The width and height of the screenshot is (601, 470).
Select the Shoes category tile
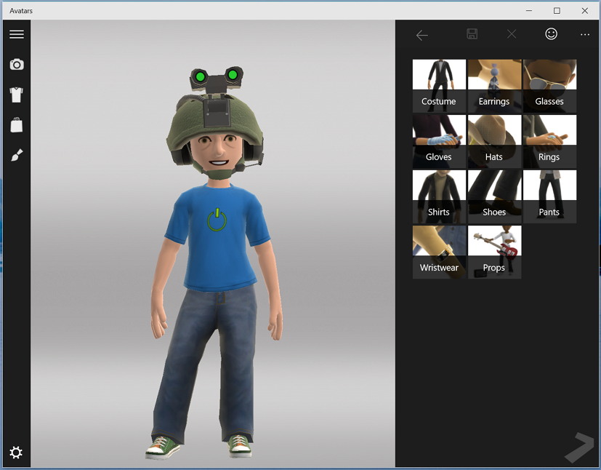(x=494, y=196)
